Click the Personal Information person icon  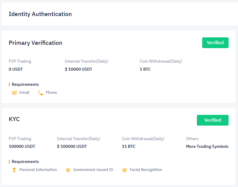[14, 170]
